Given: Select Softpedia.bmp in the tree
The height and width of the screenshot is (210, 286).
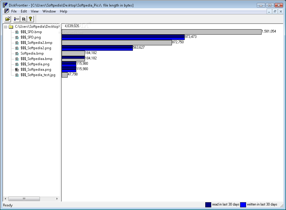Looking at the screenshot, I should [32, 53].
